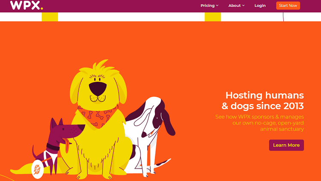Click the yellow dog's dark purple nose
This screenshot has width=321, height=181.
coord(98,89)
